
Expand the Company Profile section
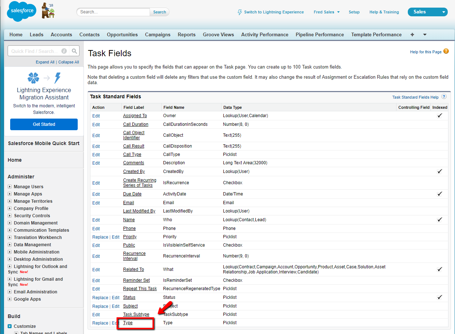point(10,209)
